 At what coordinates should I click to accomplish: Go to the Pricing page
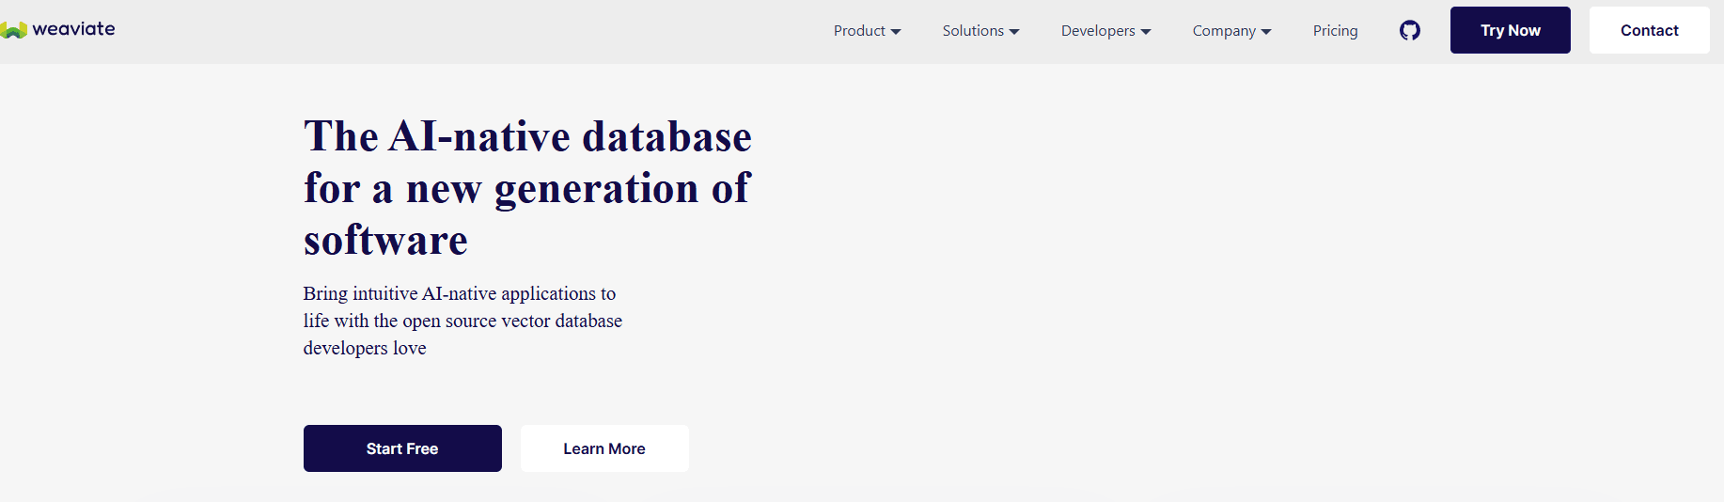pyautogui.click(x=1335, y=31)
